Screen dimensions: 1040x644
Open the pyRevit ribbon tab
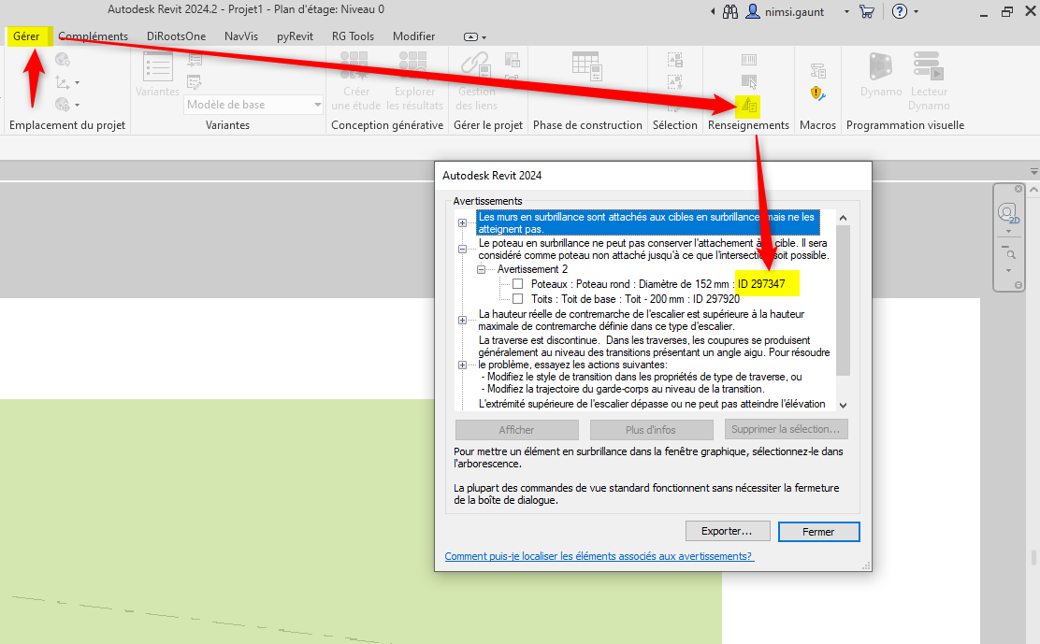point(295,36)
